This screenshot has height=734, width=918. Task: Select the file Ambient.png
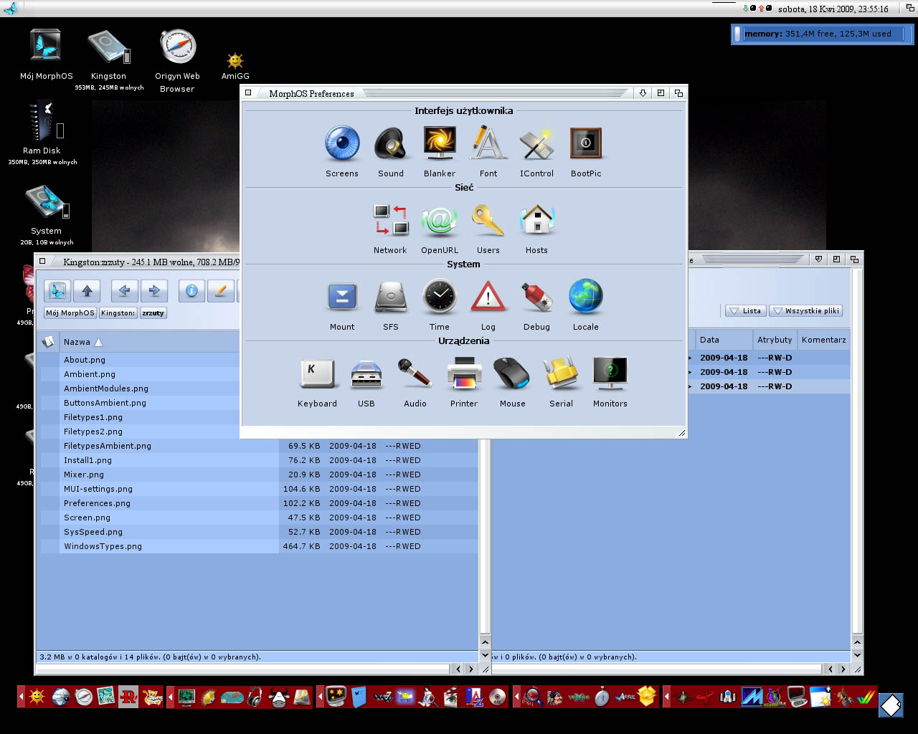[90, 374]
